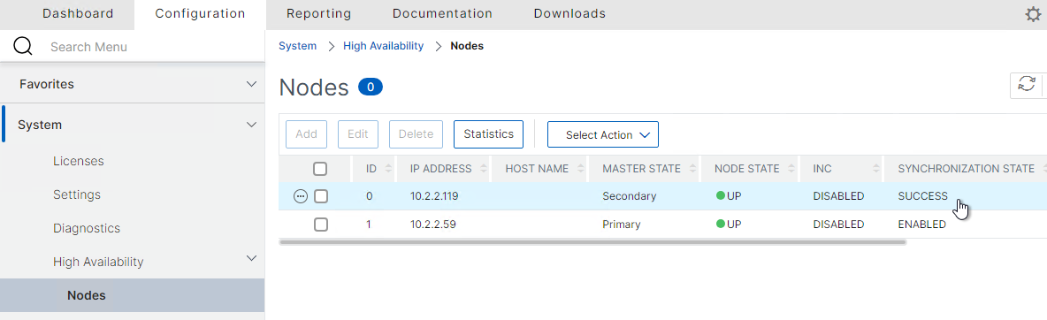Click the search magnifier icon
Screen dimensions: 1047x320
coord(23,46)
